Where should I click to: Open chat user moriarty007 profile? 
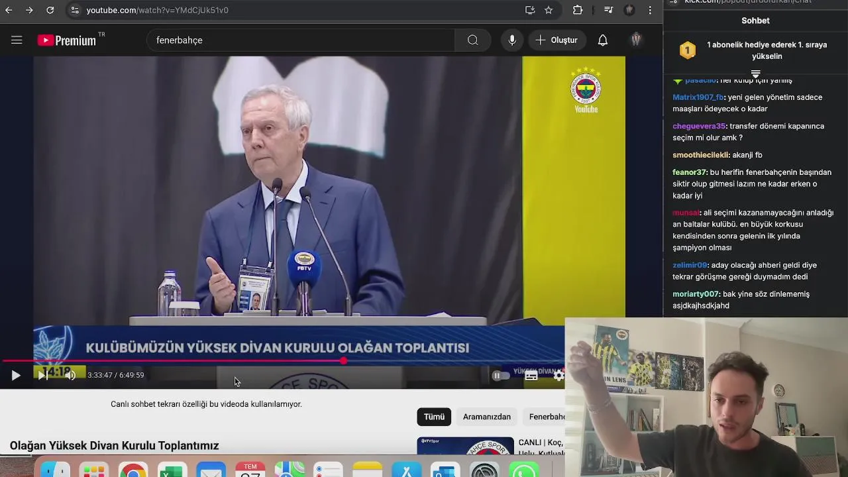click(x=696, y=294)
